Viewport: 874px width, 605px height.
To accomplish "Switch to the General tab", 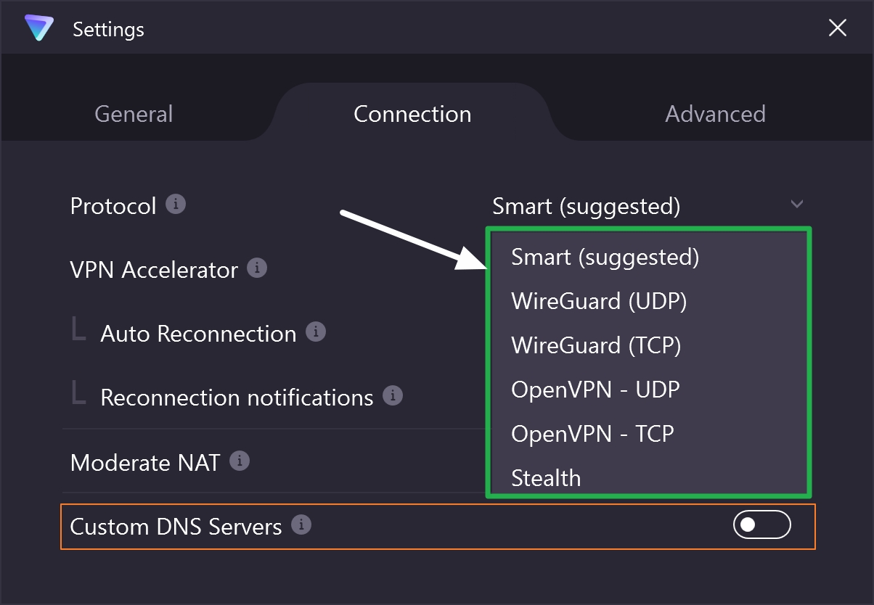I will 133,114.
